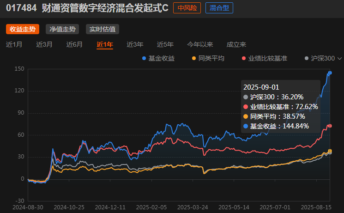Screen dimensions: 344x213
Task: Click tooltip value 同类平均：38.57%
Action: tap(274, 116)
